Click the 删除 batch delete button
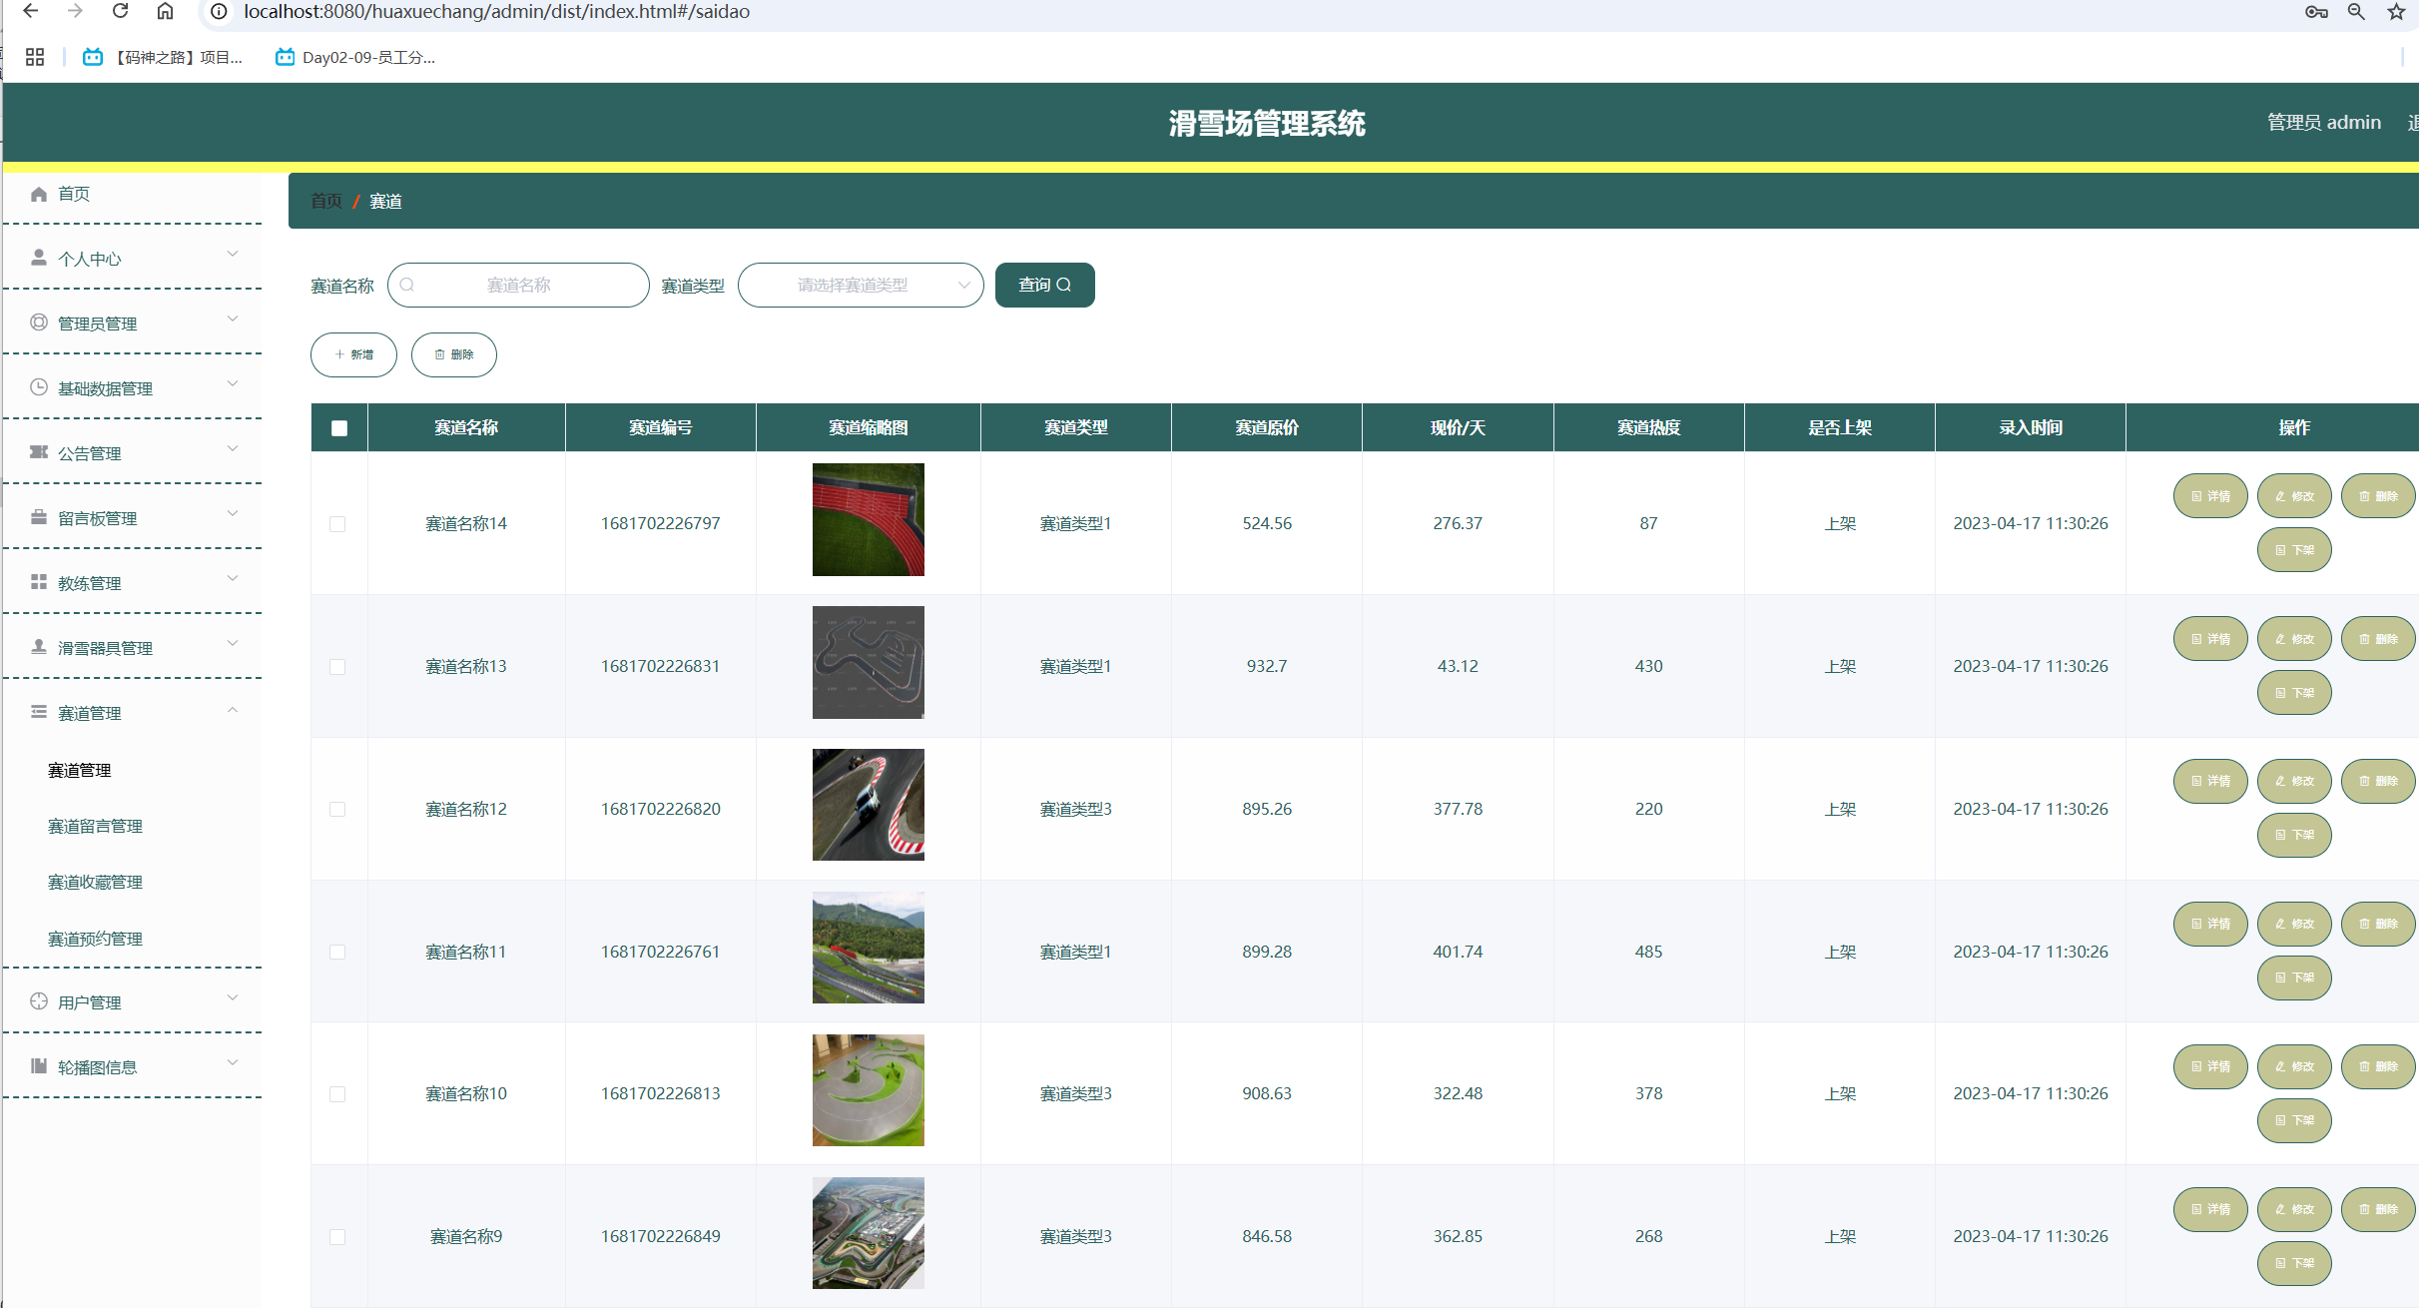2419x1308 pixels. [454, 355]
